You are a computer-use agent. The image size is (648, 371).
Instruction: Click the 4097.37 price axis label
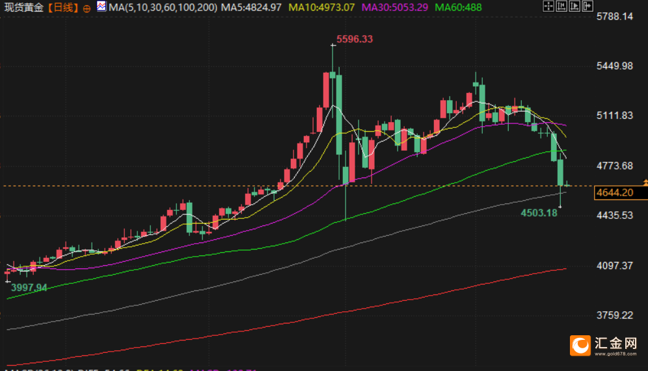[x=615, y=266]
